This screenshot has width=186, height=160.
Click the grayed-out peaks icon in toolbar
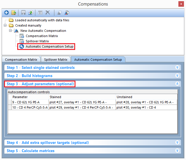point(59,13)
